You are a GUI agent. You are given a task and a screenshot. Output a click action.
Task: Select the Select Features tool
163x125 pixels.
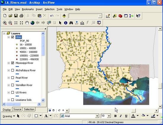49,23
